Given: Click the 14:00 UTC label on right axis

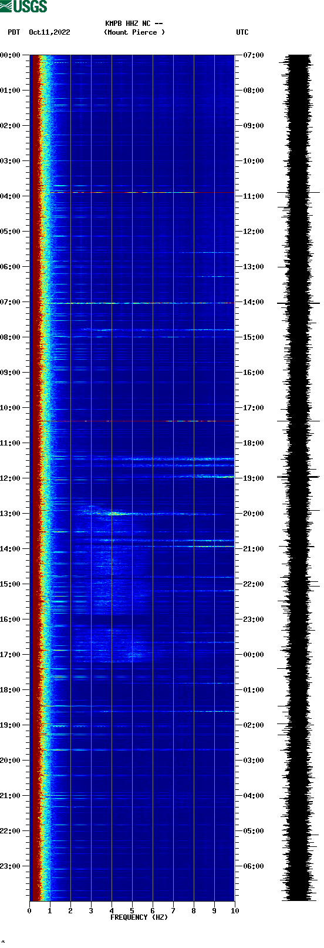Looking at the screenshot, I should click(254, 302).
